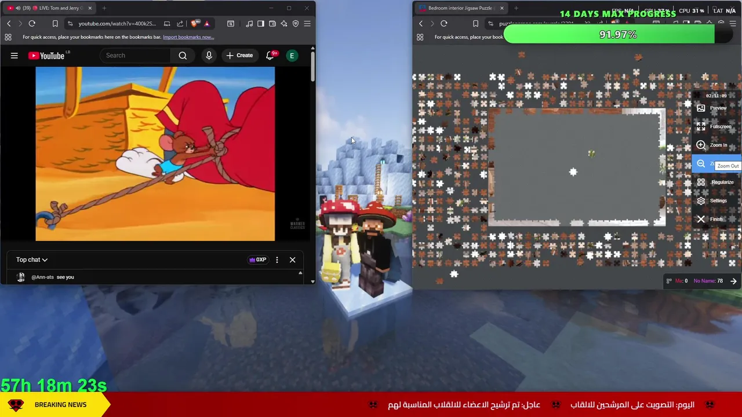This screenshot has height=417, width=742.
Task: Open Leo AI sparkle icon
Action: [x=284, y=24]
